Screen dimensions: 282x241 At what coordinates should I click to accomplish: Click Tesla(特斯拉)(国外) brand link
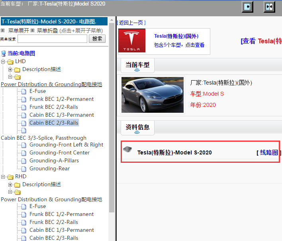coord(176,36)
